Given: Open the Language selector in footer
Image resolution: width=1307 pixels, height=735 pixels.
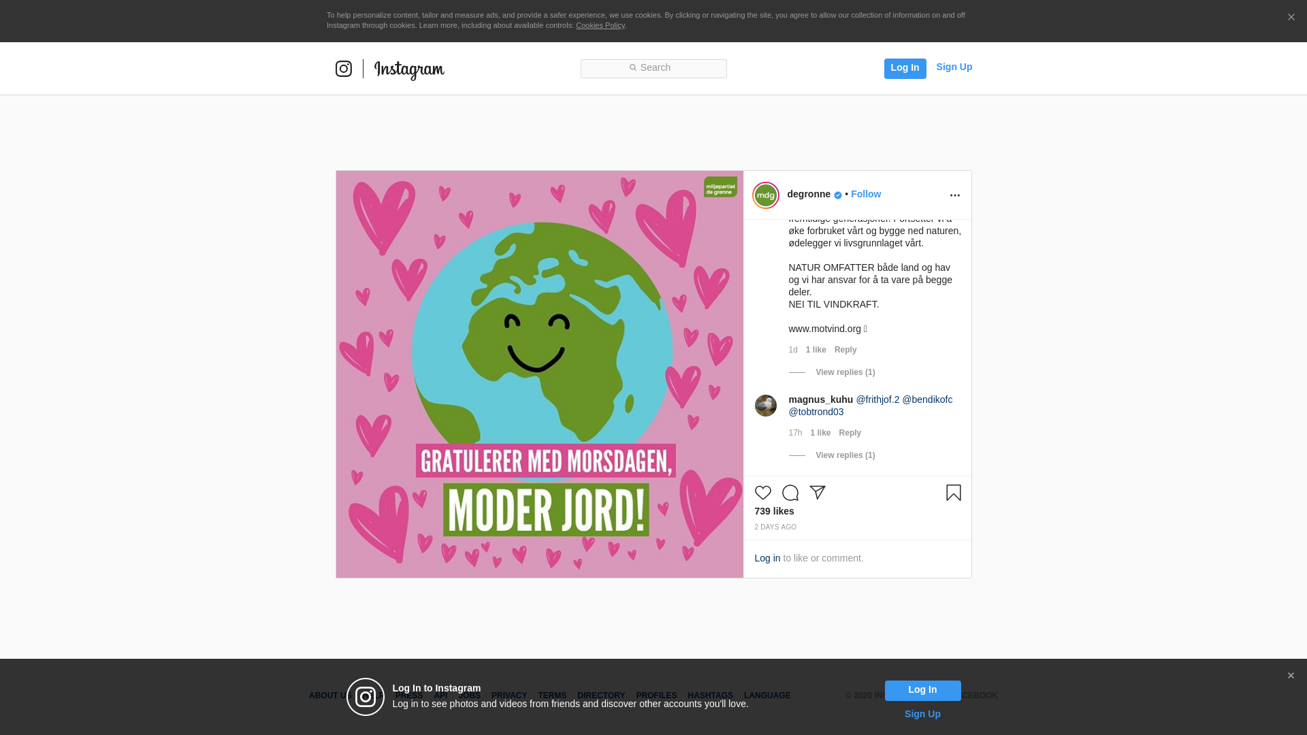Looking at the screenshot, I should click(767, 696).
